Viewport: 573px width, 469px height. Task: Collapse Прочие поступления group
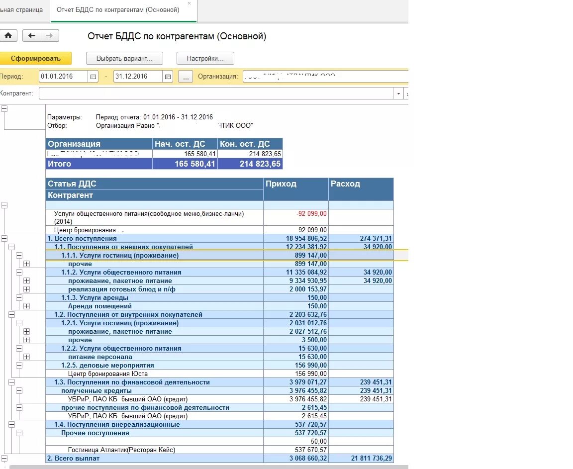pyautogui.click(x=19, y=433)
